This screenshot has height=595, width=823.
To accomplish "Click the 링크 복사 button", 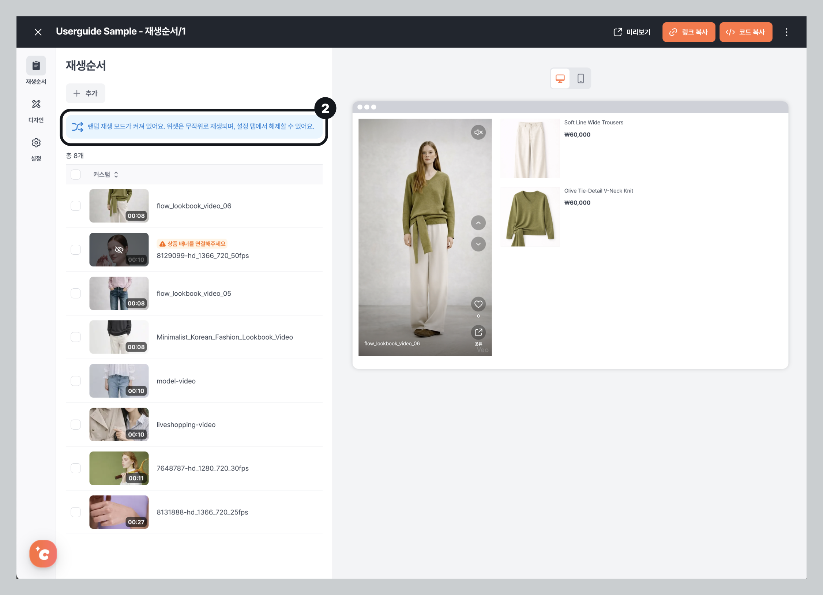I will coord(688,32).
